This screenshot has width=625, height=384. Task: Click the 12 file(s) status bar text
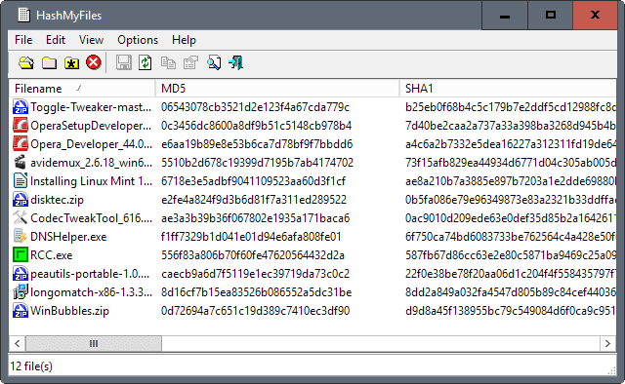pyautogui.click(x=31, y=366)
